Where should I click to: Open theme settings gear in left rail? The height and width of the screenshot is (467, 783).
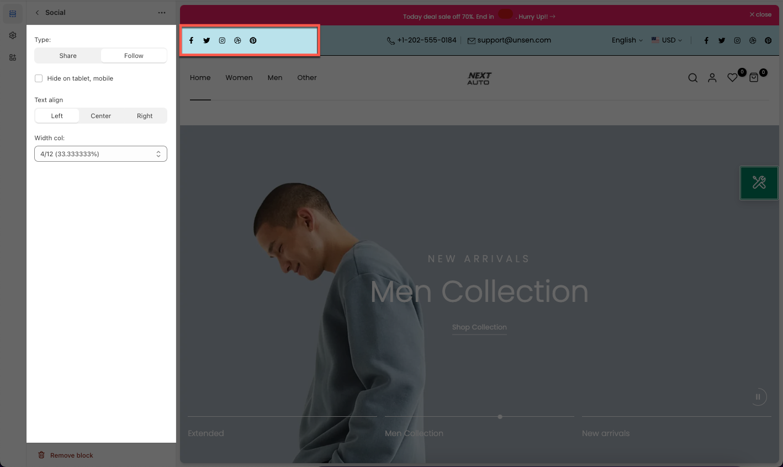click(13, 35)
